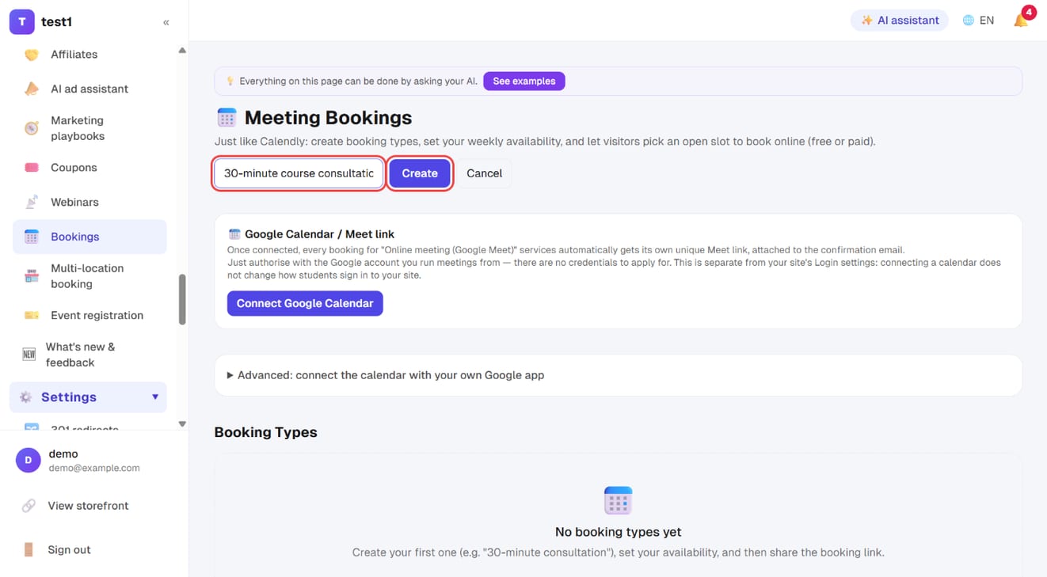Click the Cancel button
The height and width of the screenshot is (577, 1047).
[x=484, y=173]
